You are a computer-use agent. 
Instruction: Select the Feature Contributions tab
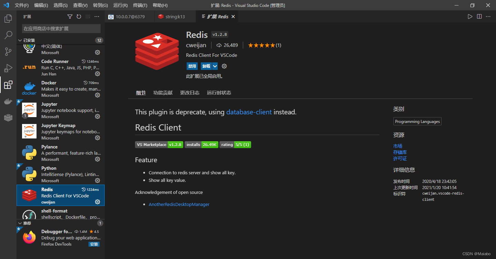(163, 93)
